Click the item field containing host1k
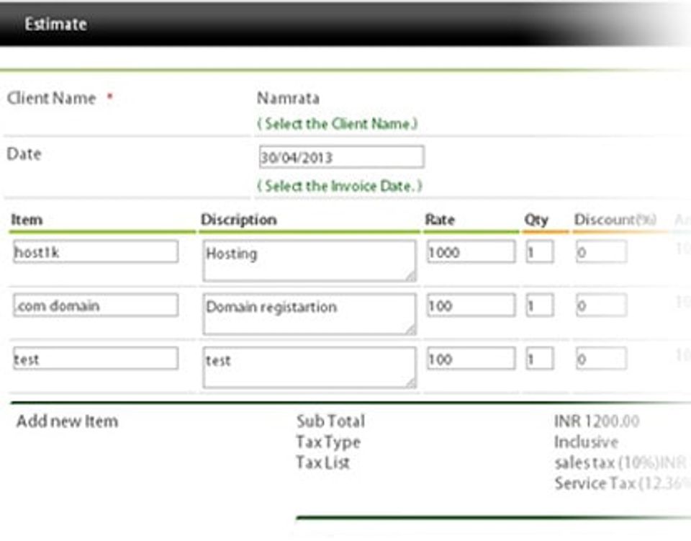The width and height of the screenshot is (691, 541). (96, 251)
